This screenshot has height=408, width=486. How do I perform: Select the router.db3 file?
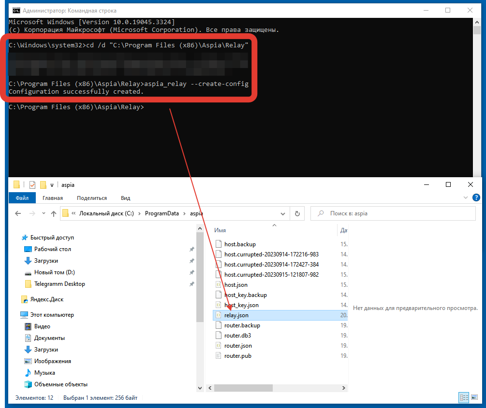237,336
